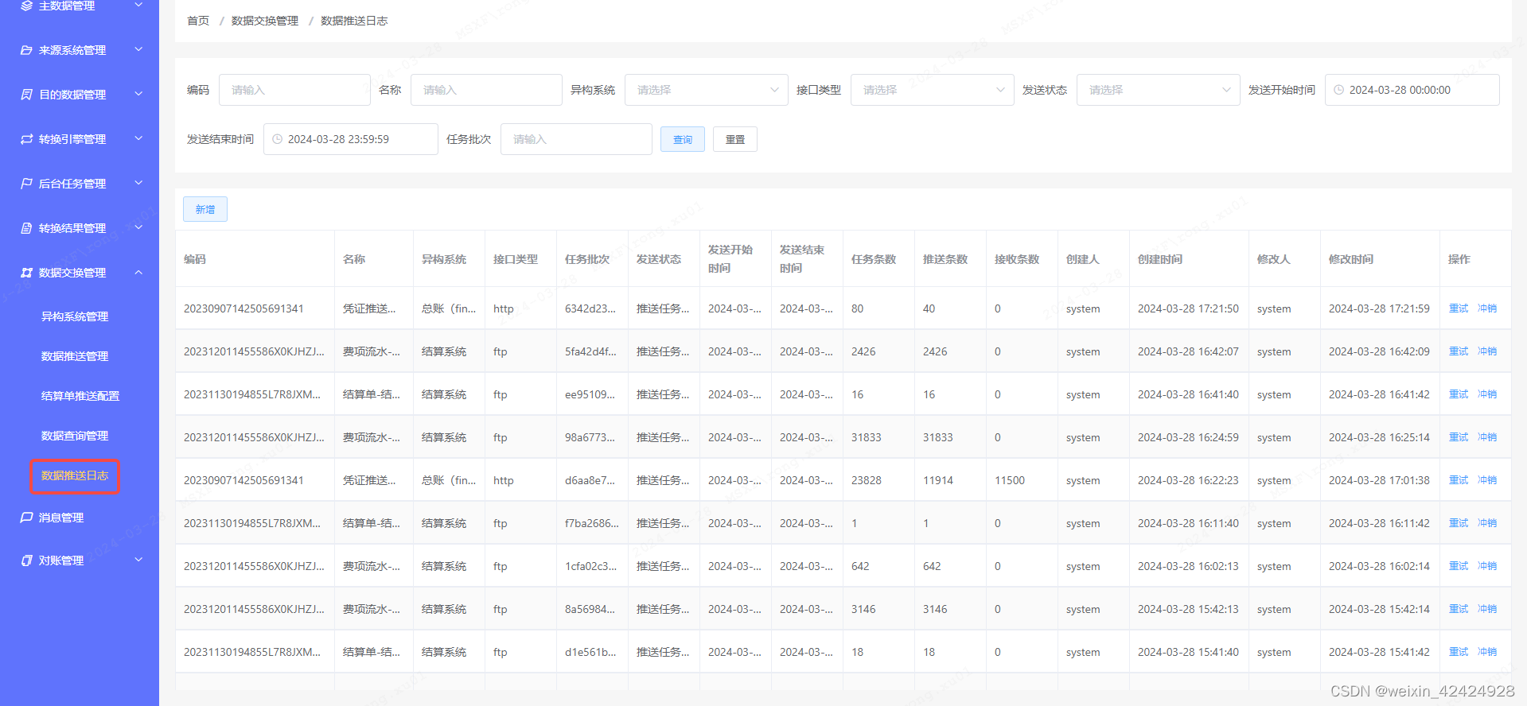This screenshot has height=706, width=1527.
Task: Focus the 名称 input field
Action: [x=486, y=90]
